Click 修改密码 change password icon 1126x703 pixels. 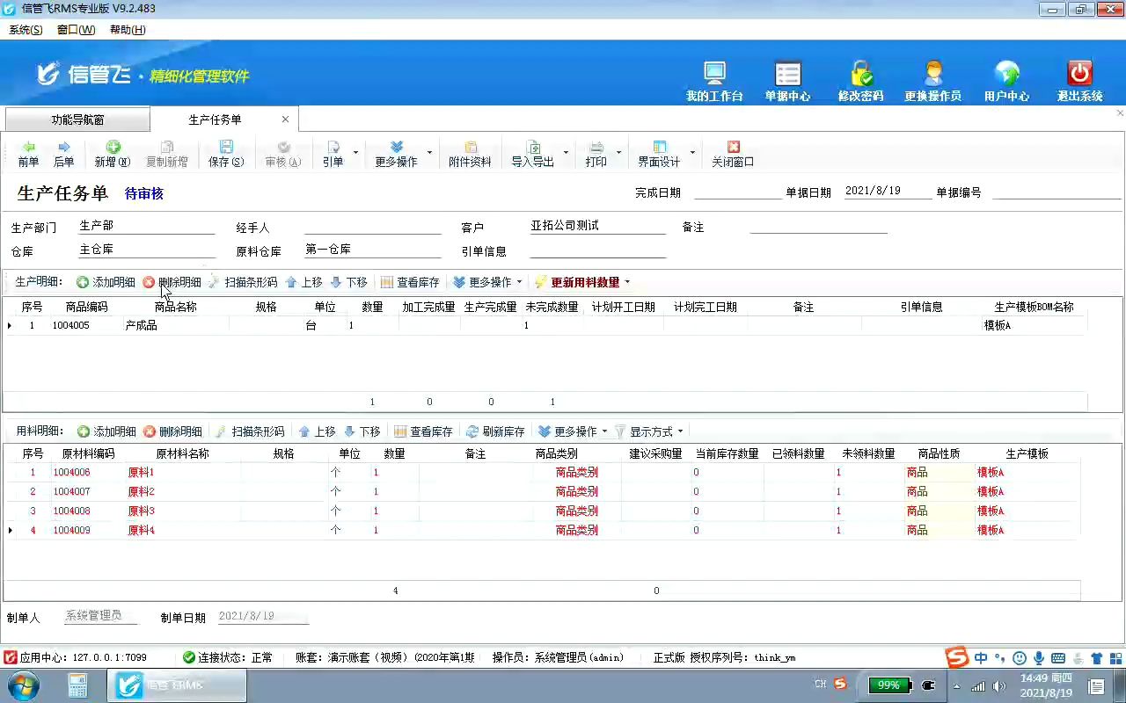click(x=860, y=82)
